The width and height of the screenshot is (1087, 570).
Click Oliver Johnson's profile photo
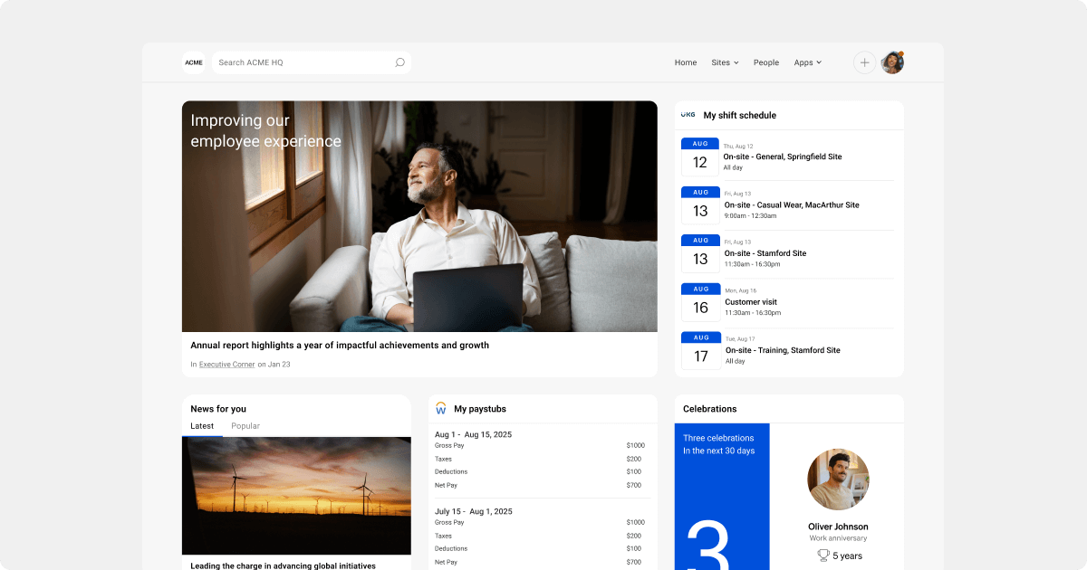(838, 480)
